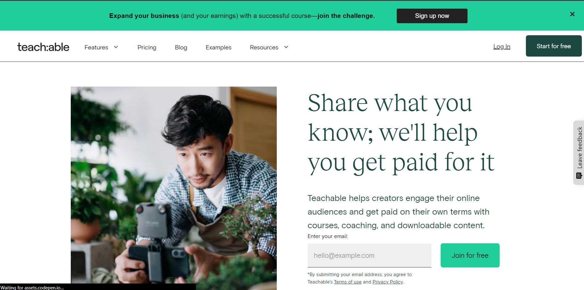Click the 'Waiting for assets.codepen.io' status text
The height and width of the screenshot is (290, 584).
(x=32, y=288)
